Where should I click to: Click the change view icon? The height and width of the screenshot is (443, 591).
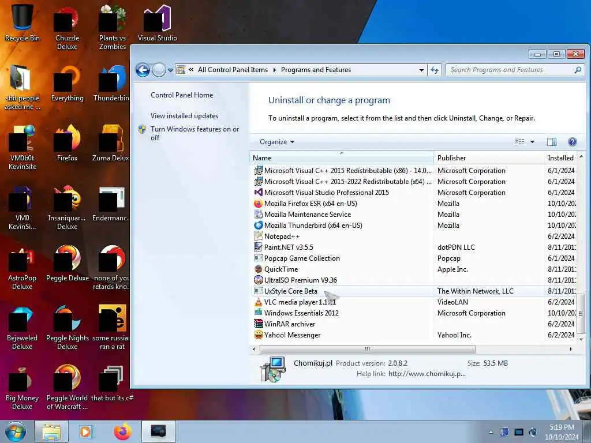coord(520,142)
